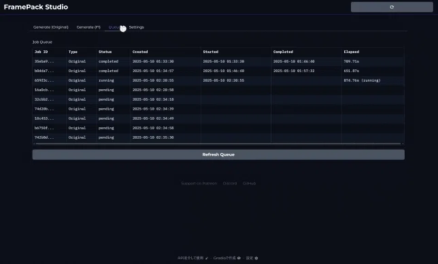This screenshot has height=264, width=438.
Task: Switch to the Generate (Original) tab
Action: [x=51, y=27]
